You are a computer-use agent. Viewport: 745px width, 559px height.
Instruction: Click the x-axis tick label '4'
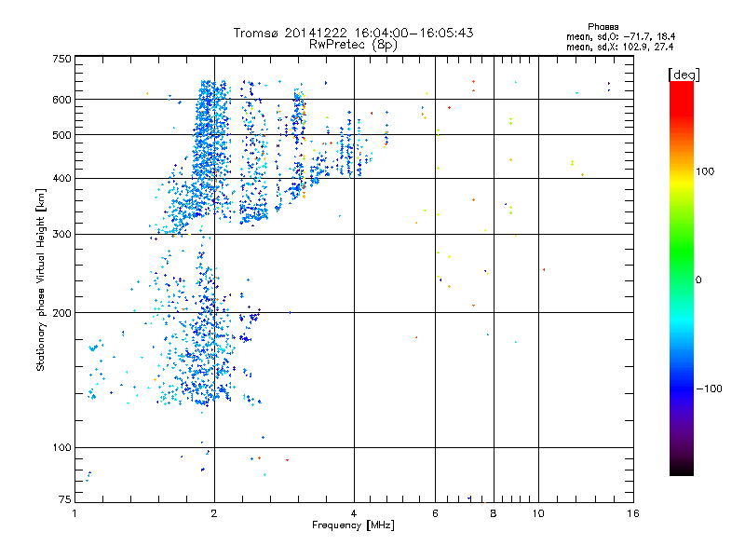point(354,513)
